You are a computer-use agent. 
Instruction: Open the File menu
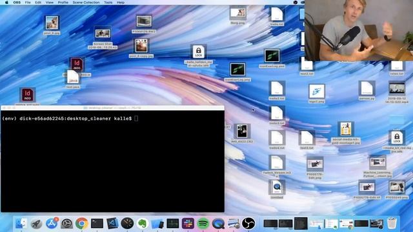point(28,3)
